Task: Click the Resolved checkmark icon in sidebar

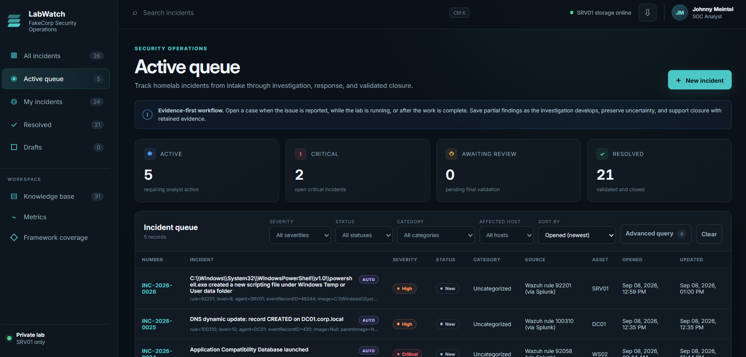Action: point(14,125)
